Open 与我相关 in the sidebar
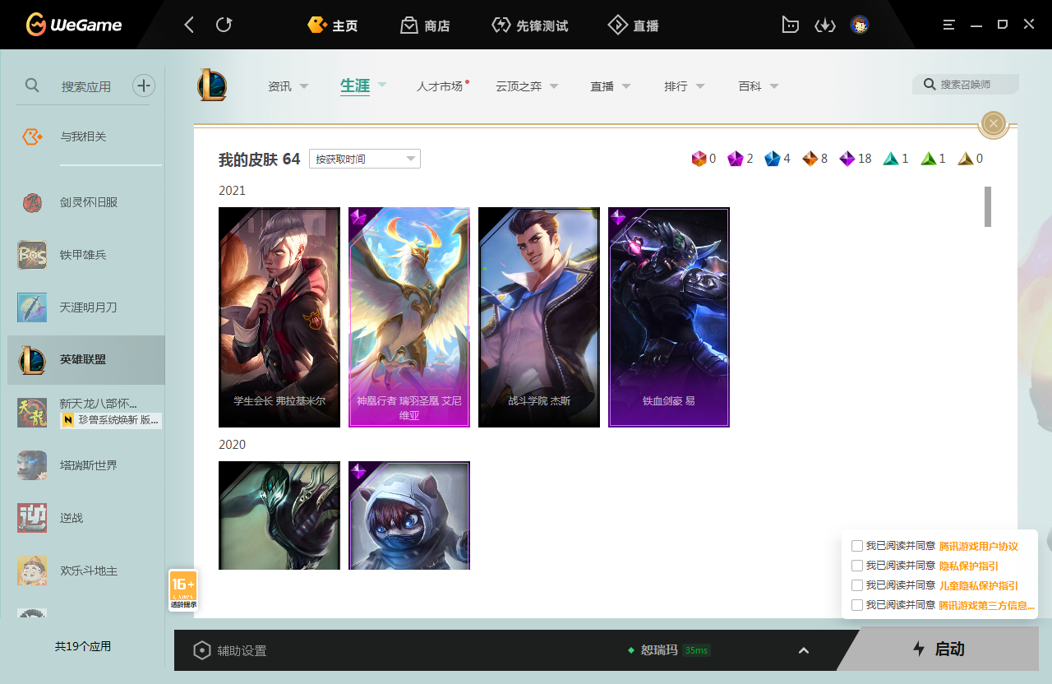This screenshot has height=684, width=1052. (82, 136)
